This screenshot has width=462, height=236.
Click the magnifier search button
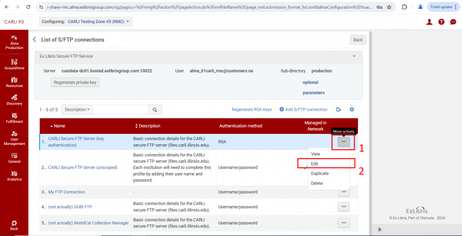(155, 110)
